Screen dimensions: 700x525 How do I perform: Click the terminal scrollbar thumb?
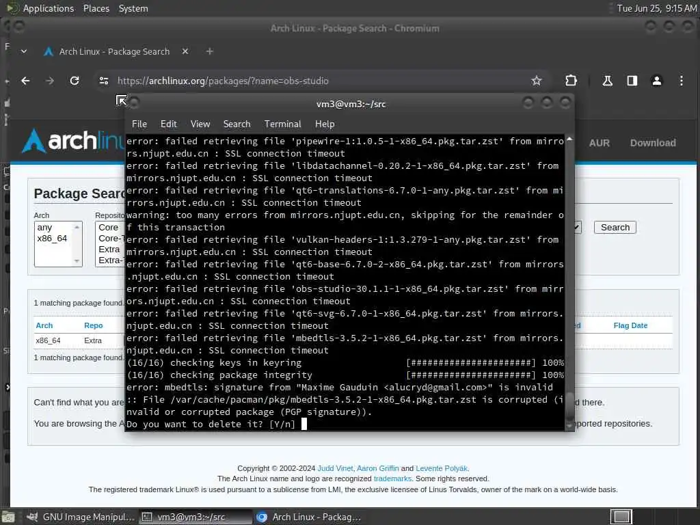click(569, 406)
